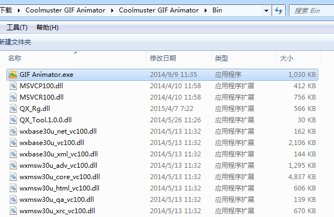Image resolution: width=334 pixels, height=217 pixels.
Task: Select file name wxmsw30u_qa_vc100.dll
Action: point(56,200)
